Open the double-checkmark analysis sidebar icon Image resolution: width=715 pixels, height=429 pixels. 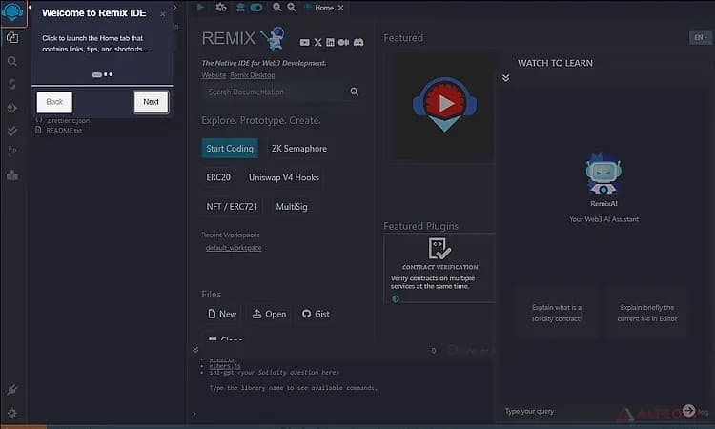pyautogui.click(x=12, y=131)
